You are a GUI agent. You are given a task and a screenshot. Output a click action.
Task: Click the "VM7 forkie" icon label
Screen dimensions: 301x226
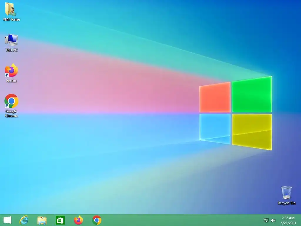point(11,19)
